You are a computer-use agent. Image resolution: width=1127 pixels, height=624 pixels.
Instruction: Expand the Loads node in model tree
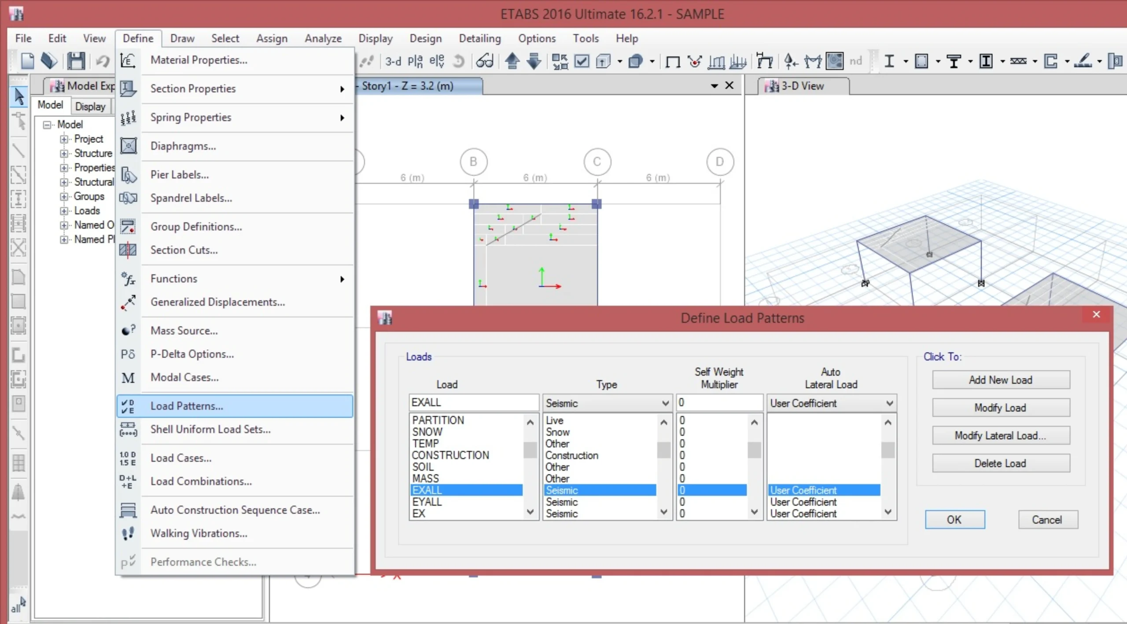coord(64,211)
